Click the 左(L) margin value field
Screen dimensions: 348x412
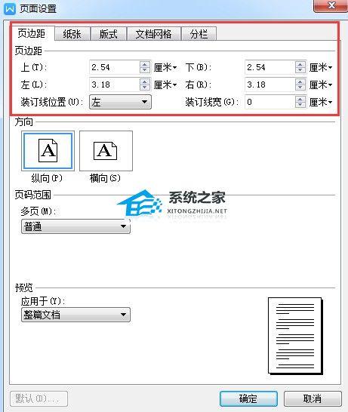click(x=115, y=85)
